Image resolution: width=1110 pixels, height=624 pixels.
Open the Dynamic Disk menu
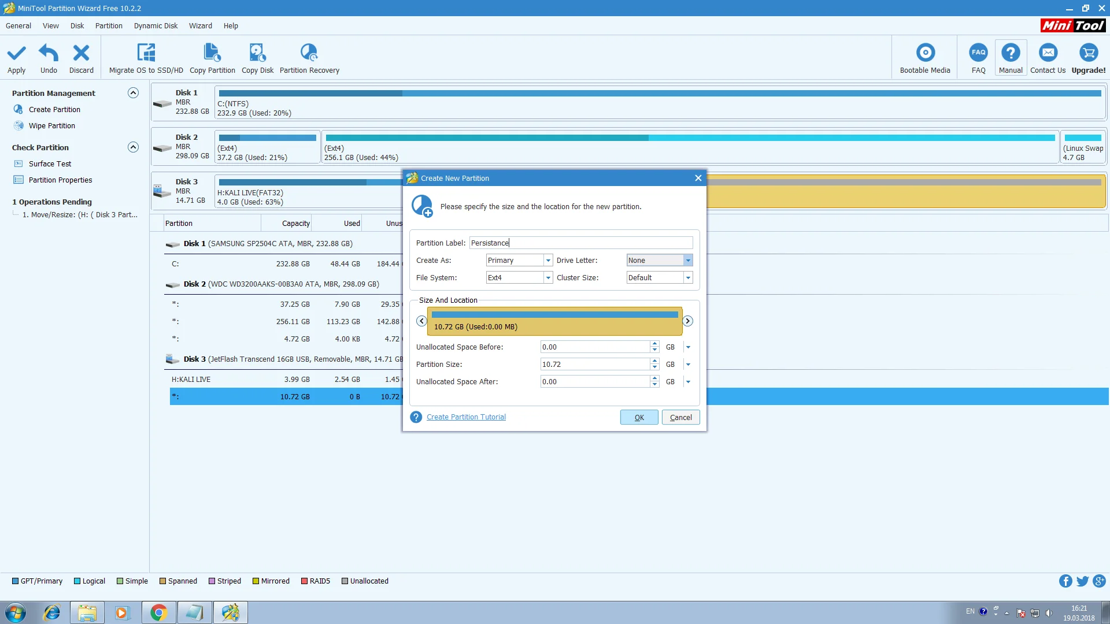tap(156, 26)
